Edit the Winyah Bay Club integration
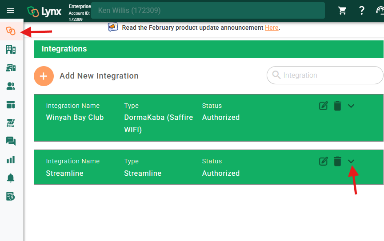Image resolution: width=384 pixels, height=241 pixels. click(323, 106)
